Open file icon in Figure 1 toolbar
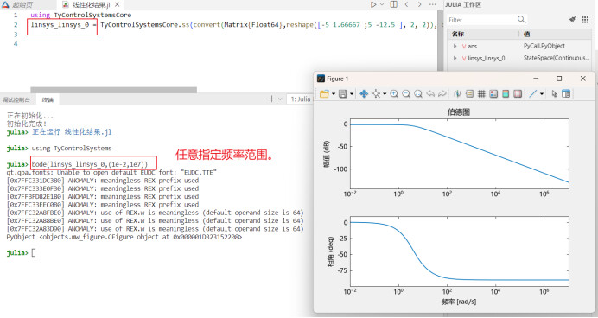This screenshot has height=318, width=598. tap(324, 94)
